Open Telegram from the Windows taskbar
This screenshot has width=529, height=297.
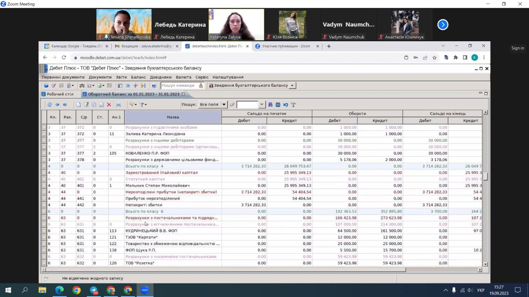(93, 290)
